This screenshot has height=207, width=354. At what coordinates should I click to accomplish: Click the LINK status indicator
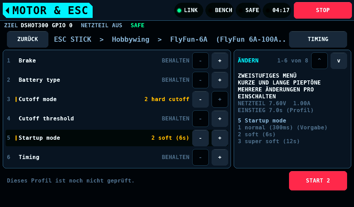point(188,10)
